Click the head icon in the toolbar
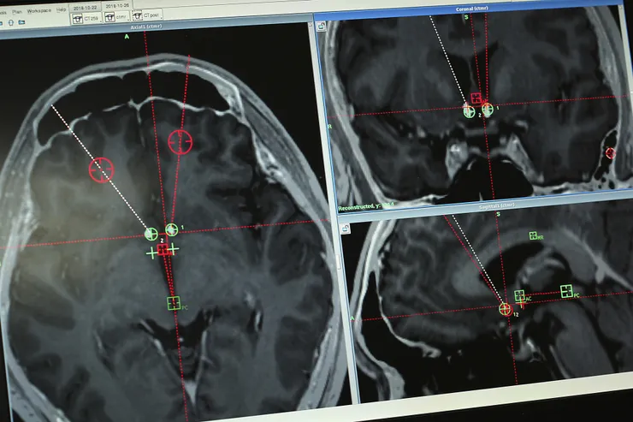Screen dimensions: 633x422 pos(11,22)
